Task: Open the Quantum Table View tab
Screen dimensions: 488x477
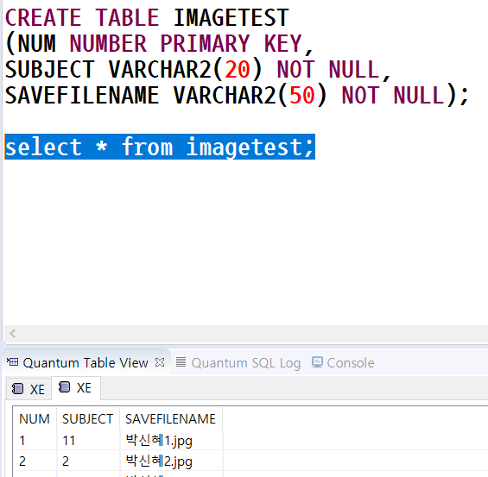Action: (x=86, y=362)
